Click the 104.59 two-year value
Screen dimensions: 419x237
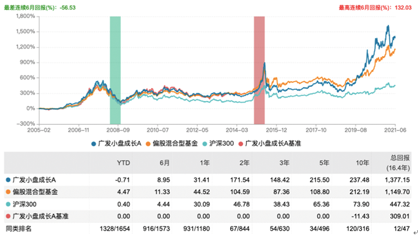click(240, 192)
